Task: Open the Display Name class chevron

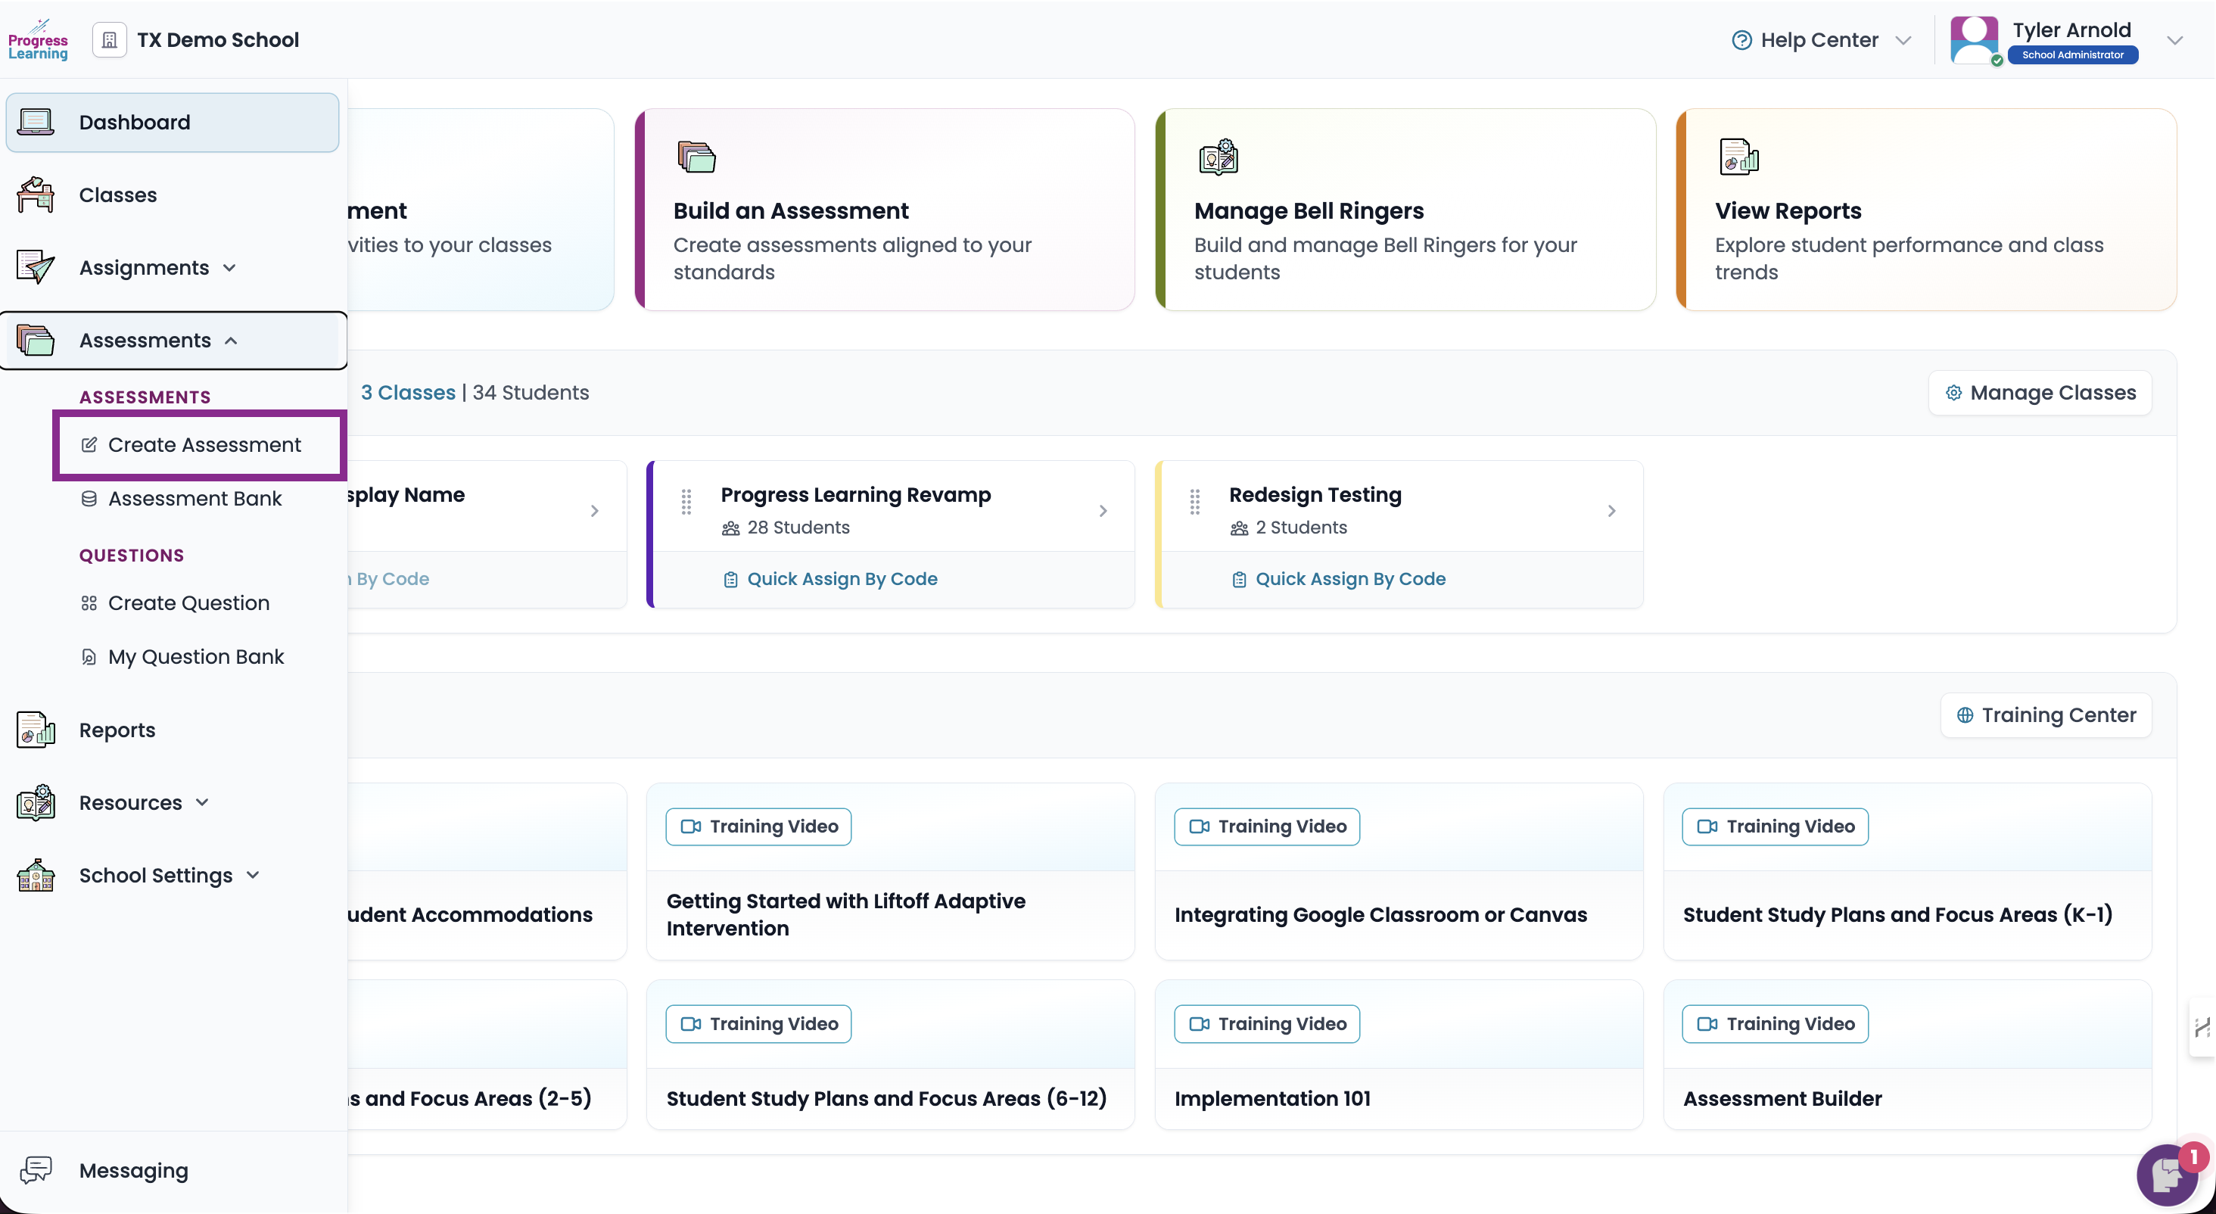Action: (x=596, y=511)
